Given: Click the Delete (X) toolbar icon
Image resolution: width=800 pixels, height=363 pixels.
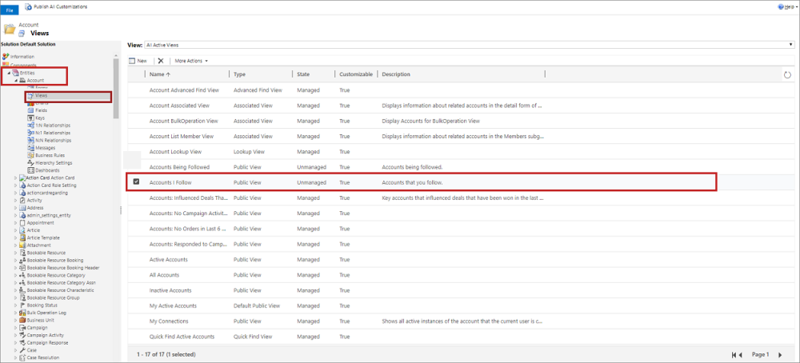Looking at the screenshot, I should [160, 61].
